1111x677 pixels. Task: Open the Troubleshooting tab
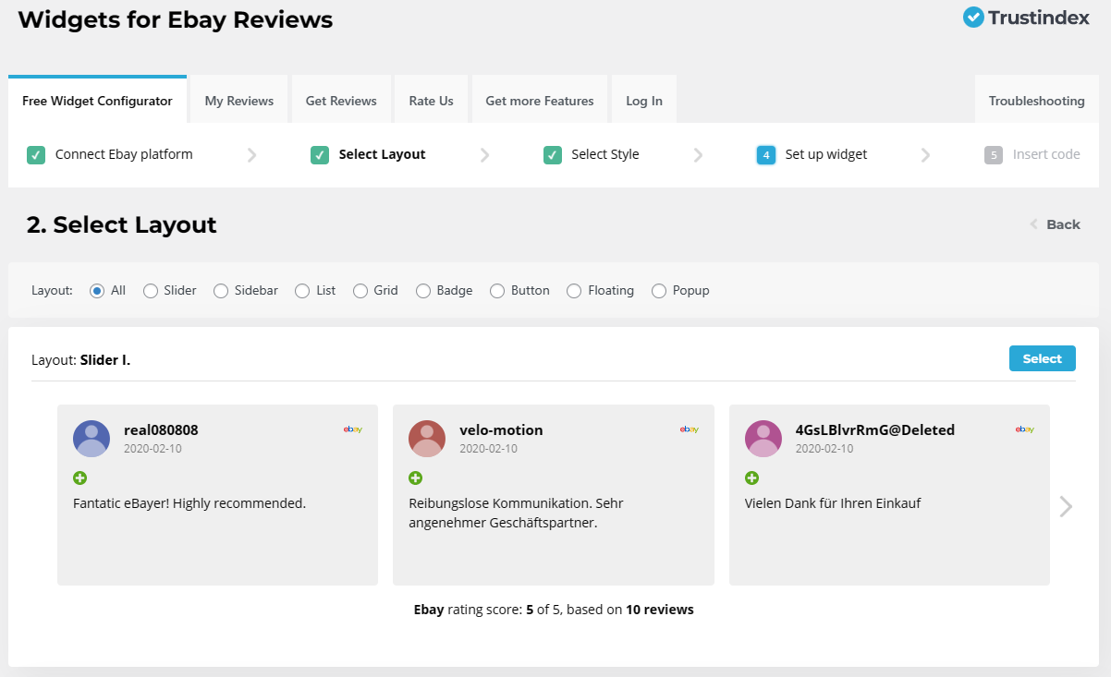(1036, 99)
